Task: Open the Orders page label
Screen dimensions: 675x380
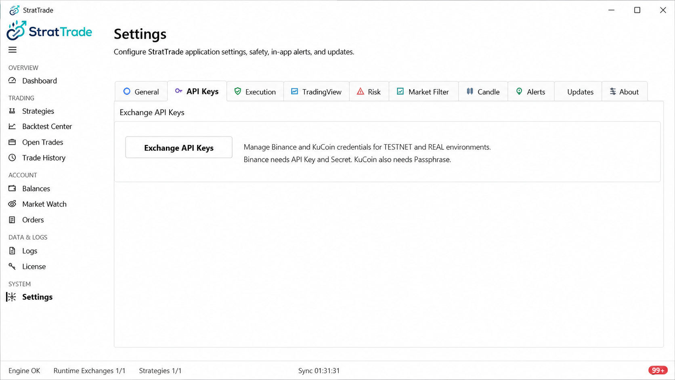Action: click(33, 220)
